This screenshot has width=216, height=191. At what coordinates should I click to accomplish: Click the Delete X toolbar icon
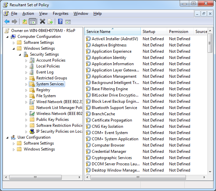[42, 21]
